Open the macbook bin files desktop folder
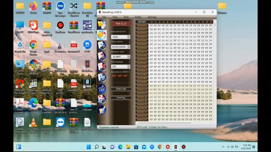This screenshot has width=271, height=152. pyautogui.click(x=47, y=125)
